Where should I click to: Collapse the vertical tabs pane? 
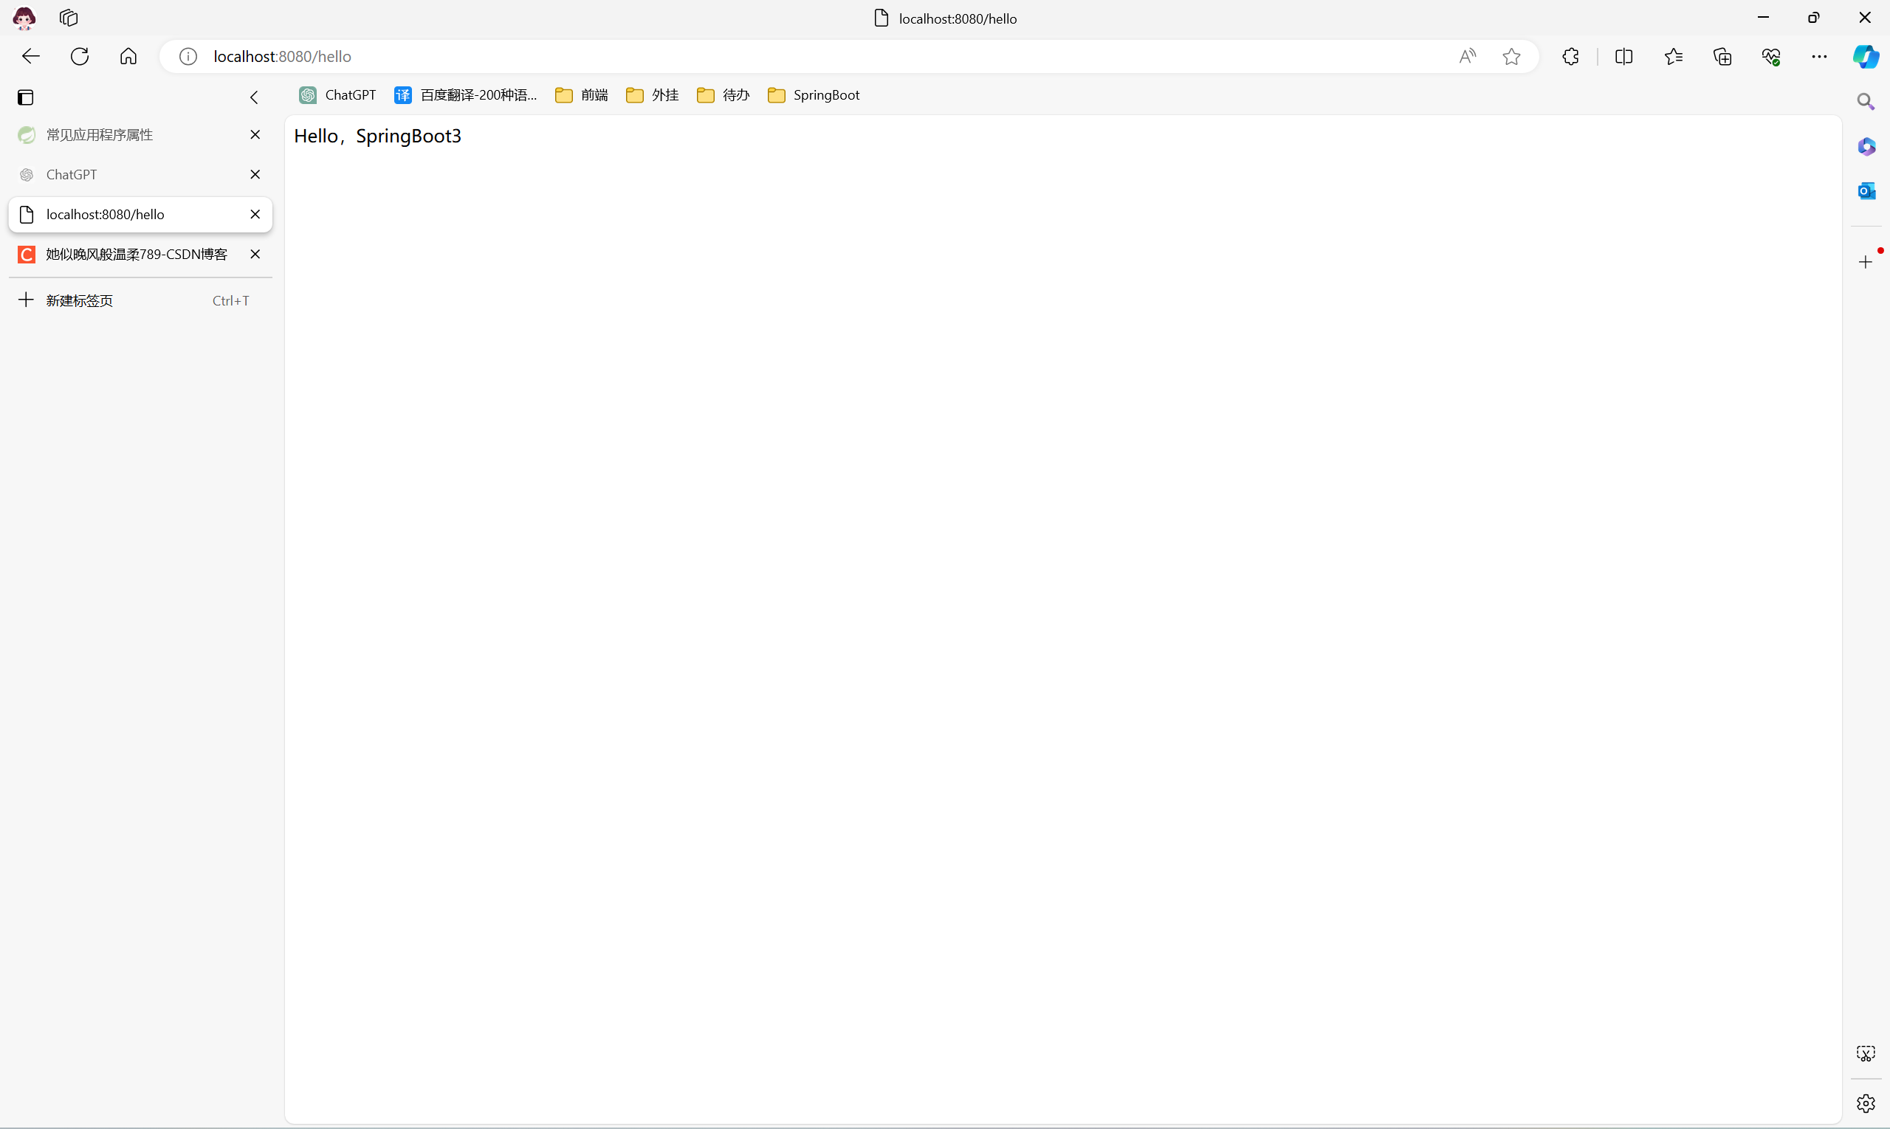click(254, 97)
